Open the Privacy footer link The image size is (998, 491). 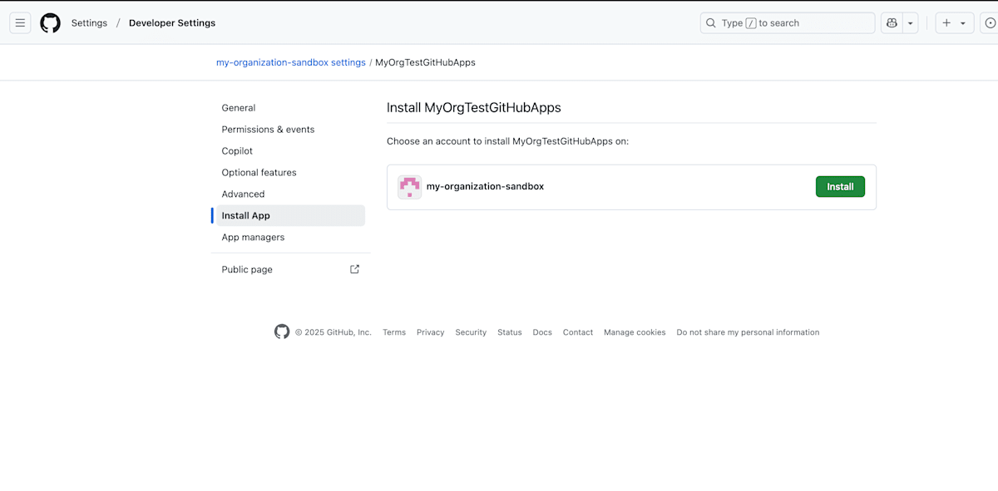[431, 332]
